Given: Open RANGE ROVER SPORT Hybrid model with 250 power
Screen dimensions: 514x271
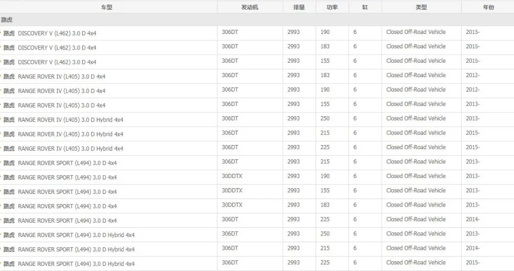Looking at the screenshot, I should [76, 235].
